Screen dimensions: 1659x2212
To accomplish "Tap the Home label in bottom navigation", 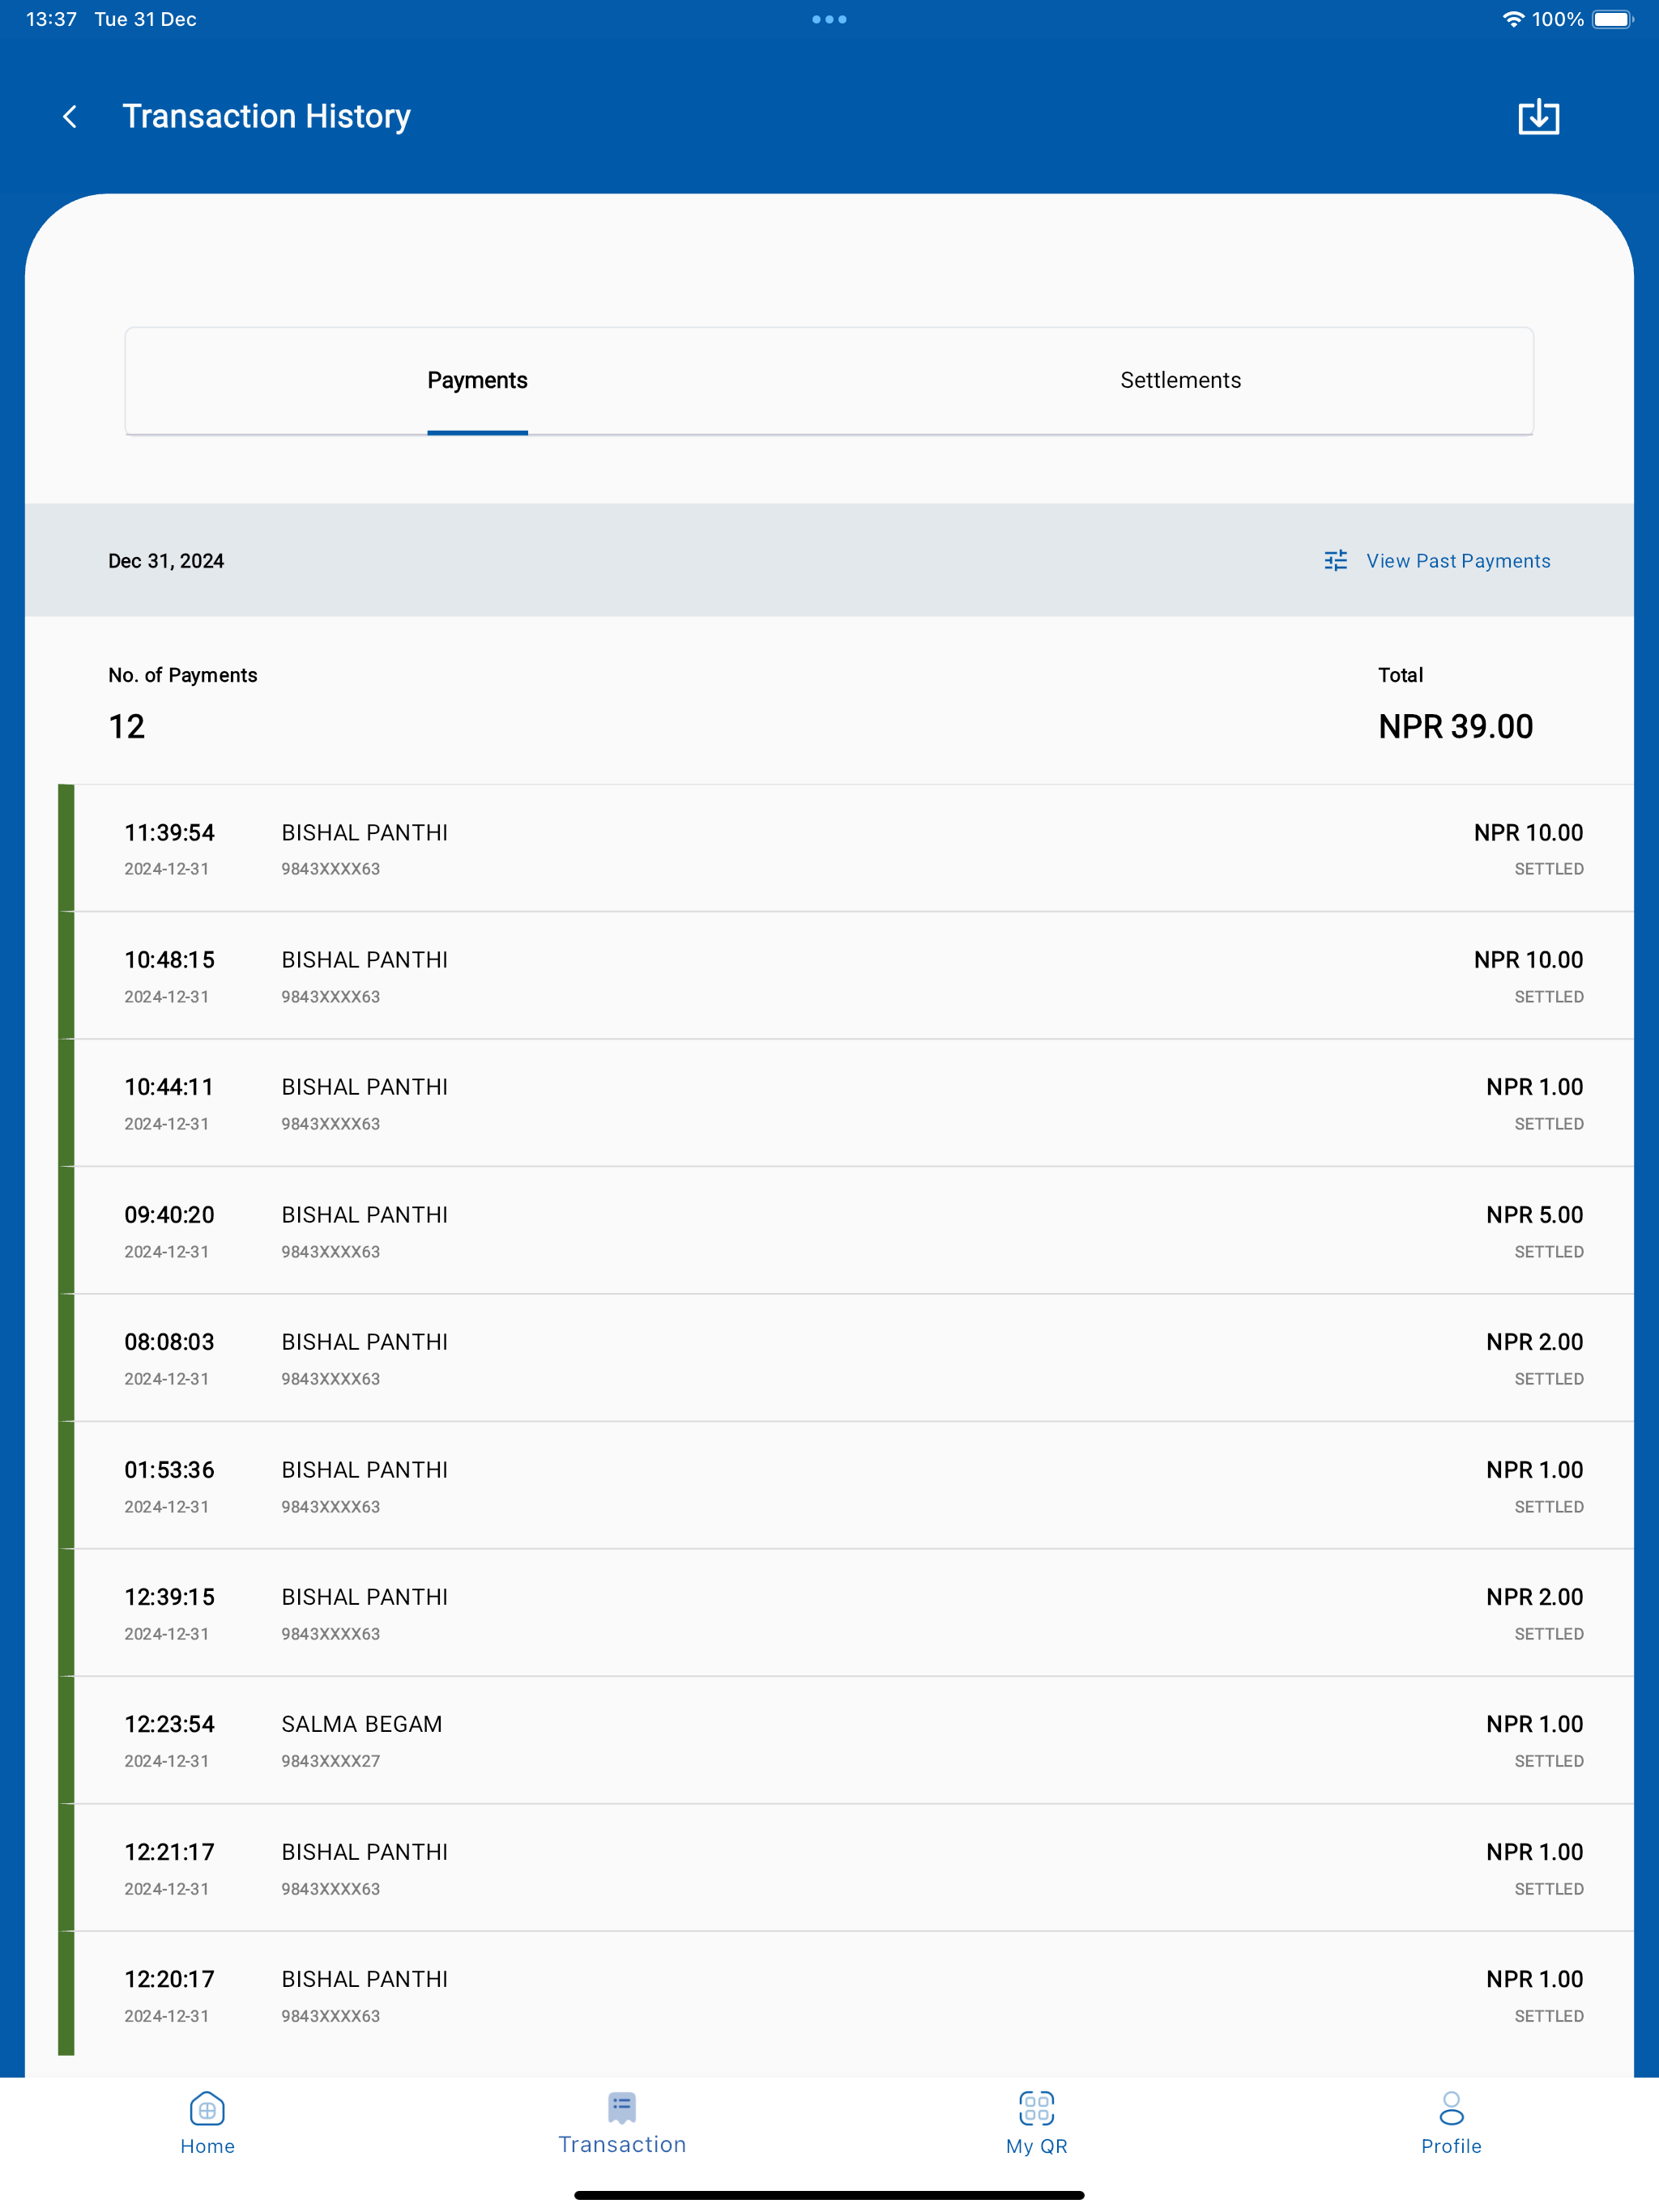I will click(207, 2146).
